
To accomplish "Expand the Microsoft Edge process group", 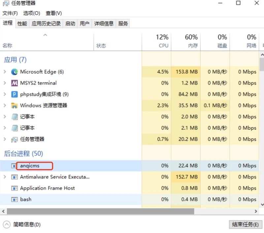I will 5,72.
